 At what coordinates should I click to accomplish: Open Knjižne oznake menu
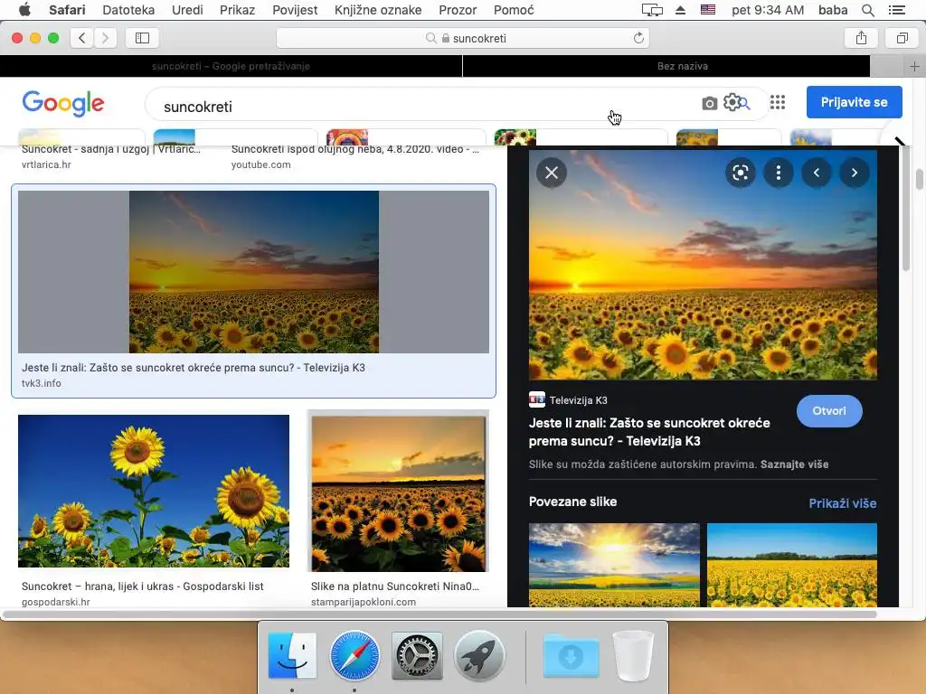click(x=378, y=10)
